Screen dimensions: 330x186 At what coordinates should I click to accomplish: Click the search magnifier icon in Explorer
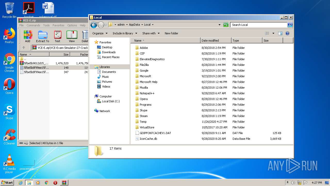point(290,25)
